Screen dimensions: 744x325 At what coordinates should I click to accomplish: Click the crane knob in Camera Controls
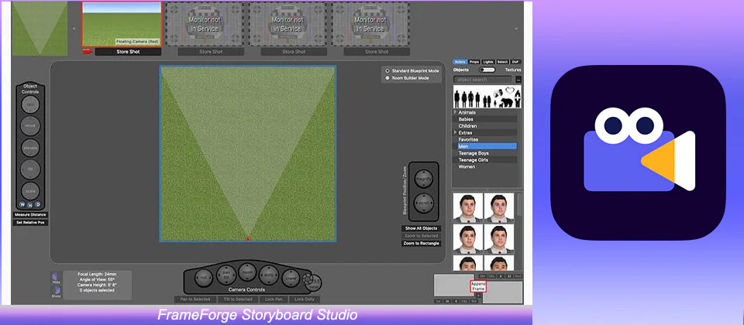click(x=291, y=278)
